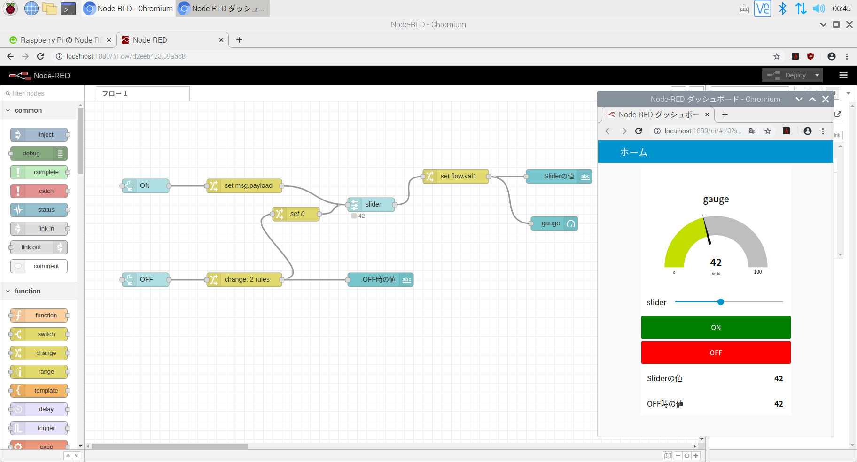Open the profile icon in the dashboard window
This screenshot has width=857, height=462.
click(x=808, y=131)
